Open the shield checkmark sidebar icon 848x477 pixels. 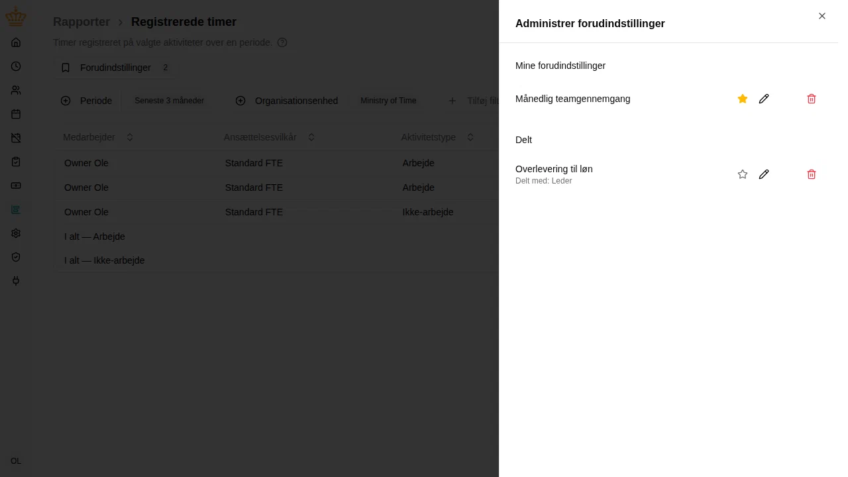[16, 257]
